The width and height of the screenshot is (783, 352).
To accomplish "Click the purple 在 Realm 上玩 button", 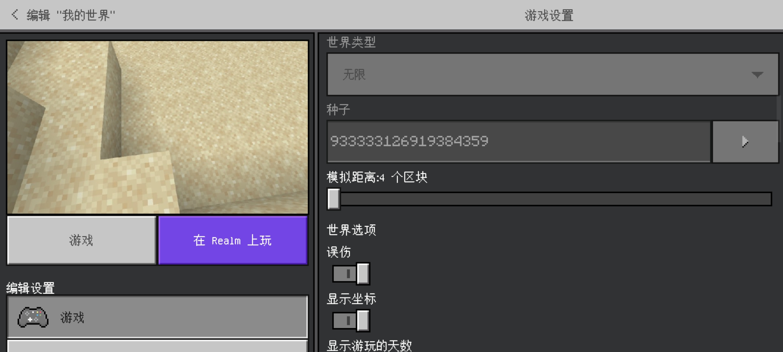I will [233, 241].
